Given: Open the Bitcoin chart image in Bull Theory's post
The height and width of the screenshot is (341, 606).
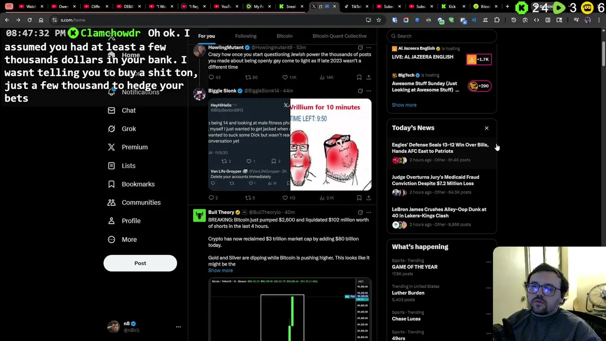Looking at the screenshot, I should pos(290,309).
